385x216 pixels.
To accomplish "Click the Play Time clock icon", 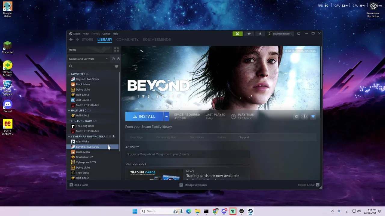I will (233, 116).
